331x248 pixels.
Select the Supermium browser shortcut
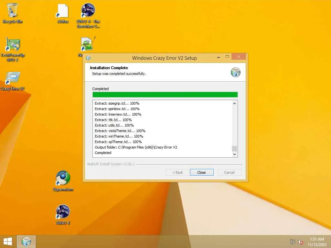(63, 181)
